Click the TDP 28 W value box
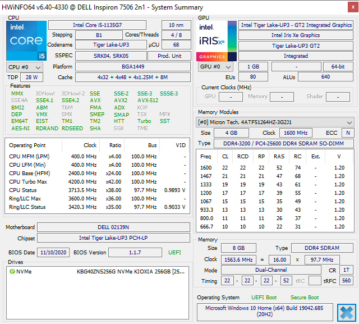The width and height of the screenshot is (359, 324). 31,77
